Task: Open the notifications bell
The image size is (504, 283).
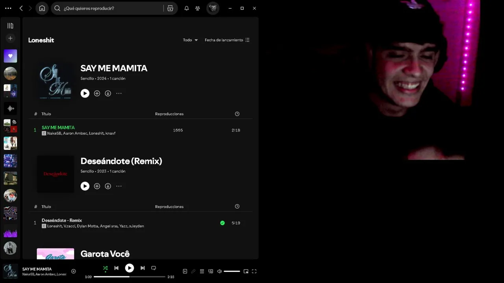Action: [187, 8]
